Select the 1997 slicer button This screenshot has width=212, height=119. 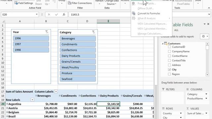pyautogui.click(x=31, y=44)
